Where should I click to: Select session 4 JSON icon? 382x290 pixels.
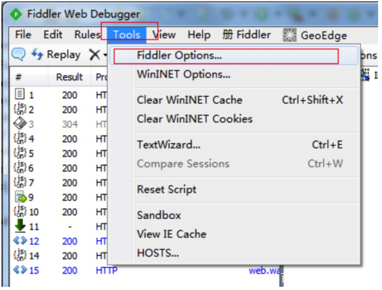tap(20, 138)
